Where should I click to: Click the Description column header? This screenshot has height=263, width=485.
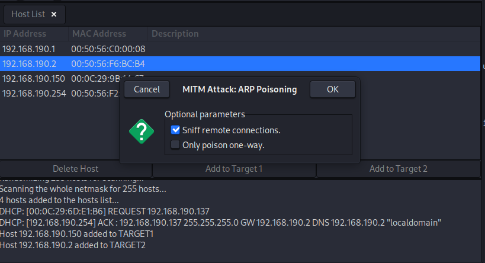point(175,34)
